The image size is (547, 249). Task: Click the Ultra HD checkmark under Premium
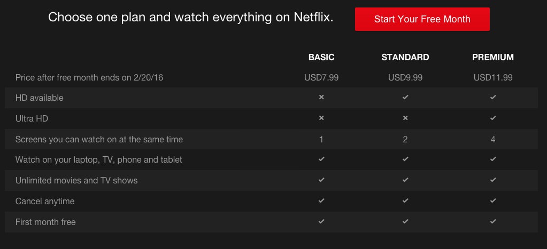(x=493, y=118)
